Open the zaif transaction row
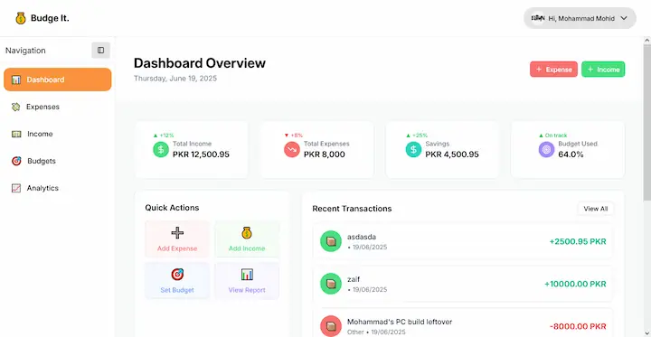The width and height of the screenshot is (651, 337). pyautogui.click(x=463, y=284)
